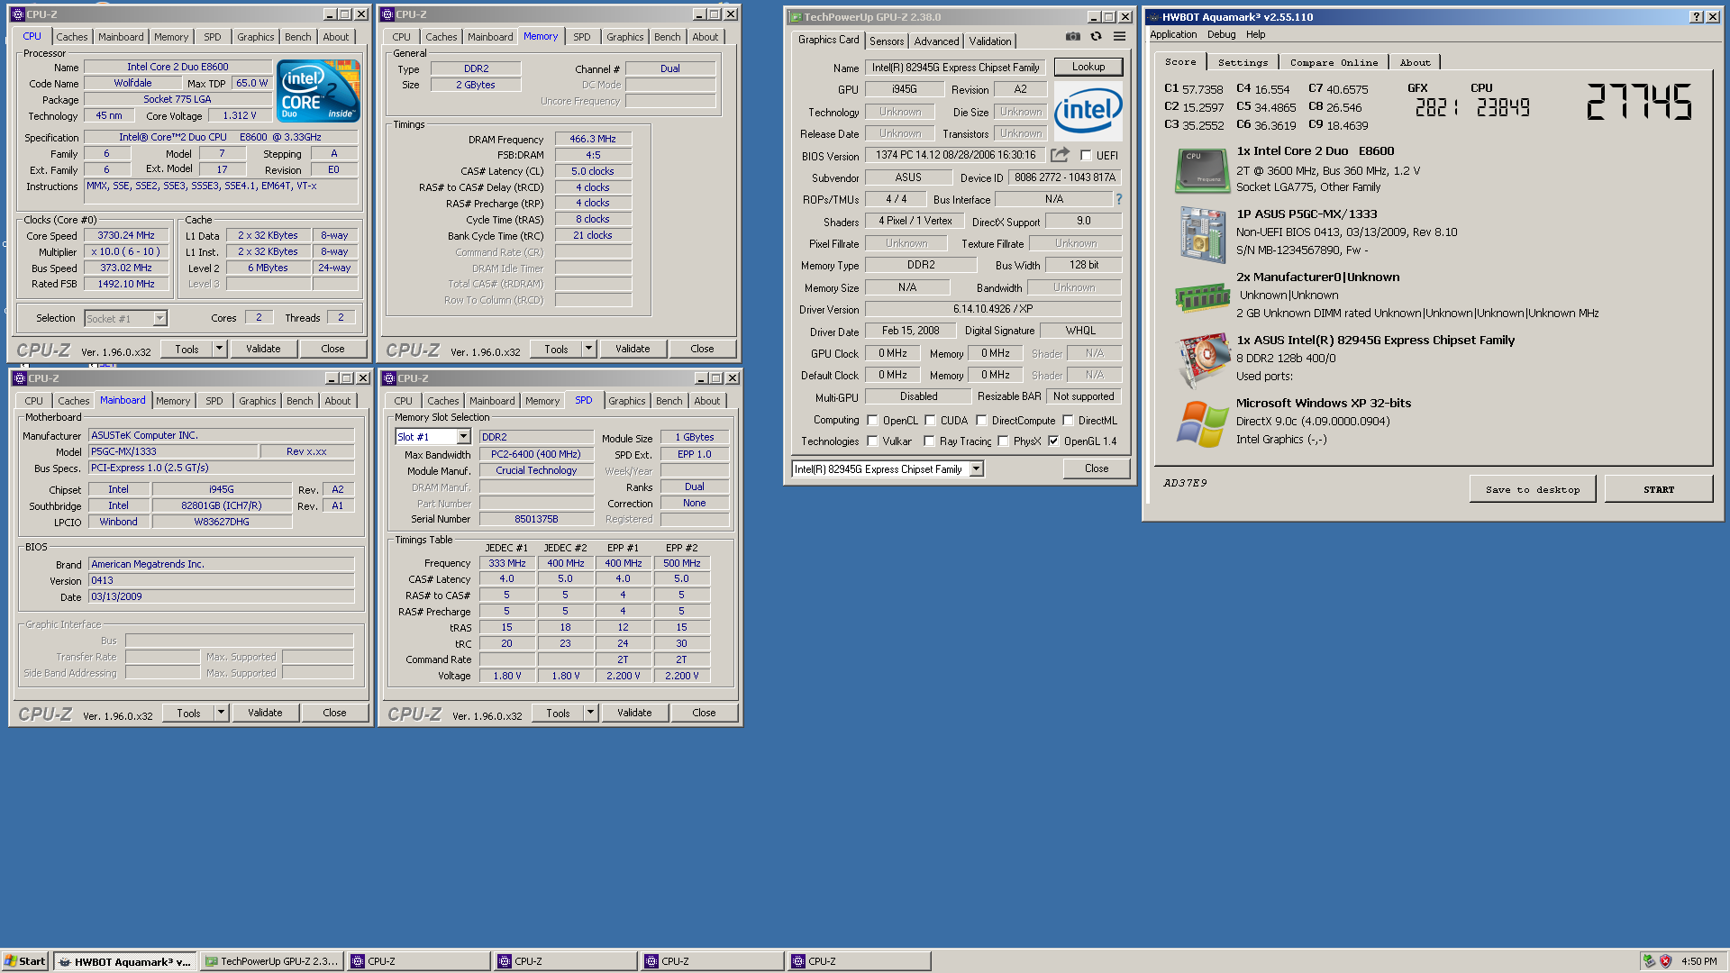Click the CPU-Z SPD window title icon
1730x973 pixels.
388,378
